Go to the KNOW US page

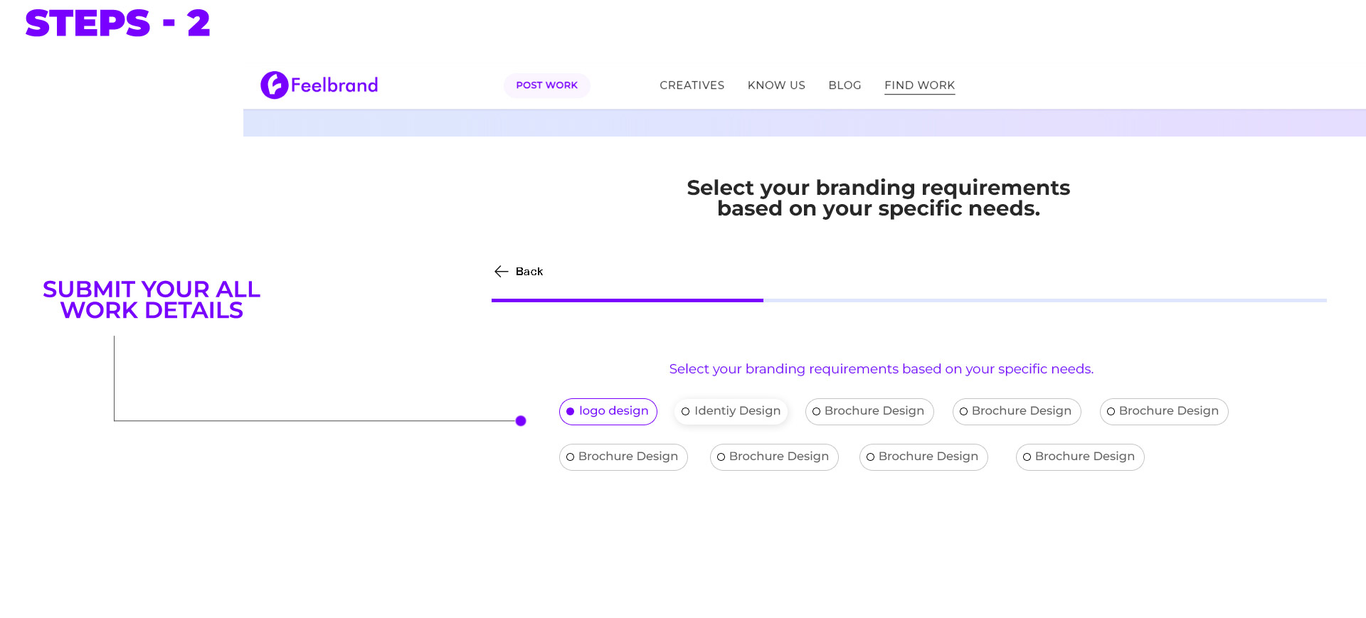pos(776,85)
